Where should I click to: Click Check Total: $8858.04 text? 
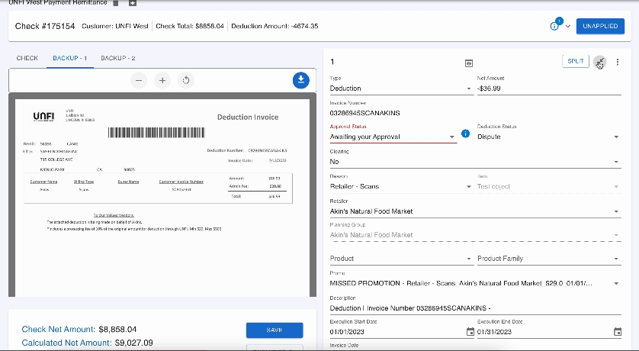[x=190, y=26]
